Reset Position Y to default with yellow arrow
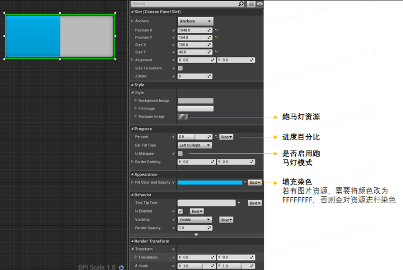This screenshot has width=403, height=270. (216, 37)
